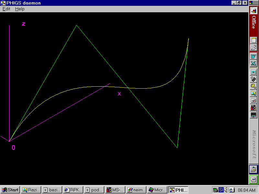Switch to Razi... taskbar window
Image resolution: width=259 pixels, height=194 pixels.
coord(31,190)
